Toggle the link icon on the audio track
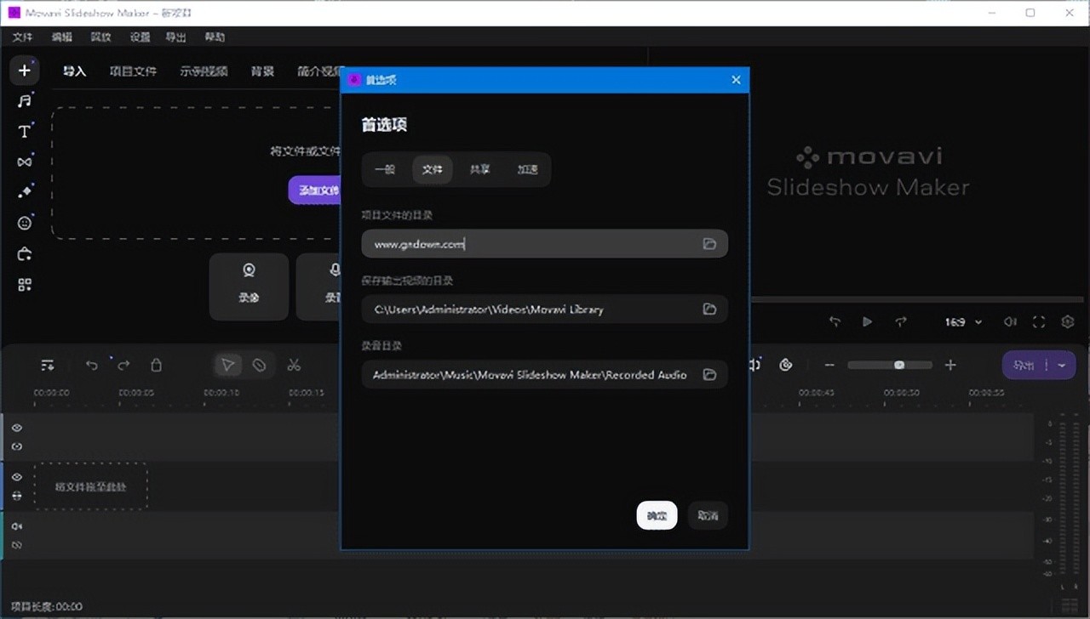The image size is (1090, 619). tap(17, 545)
